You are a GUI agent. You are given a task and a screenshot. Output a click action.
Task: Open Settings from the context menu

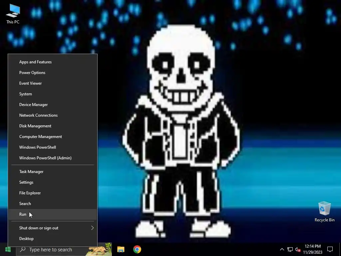coord(53,182)
